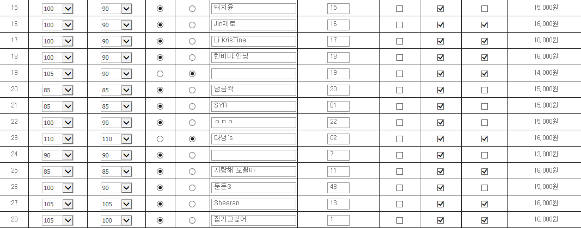Focus the number field showing 48 in row 26
Viewport: 581px width, 228px height.
tap(338, 188)
